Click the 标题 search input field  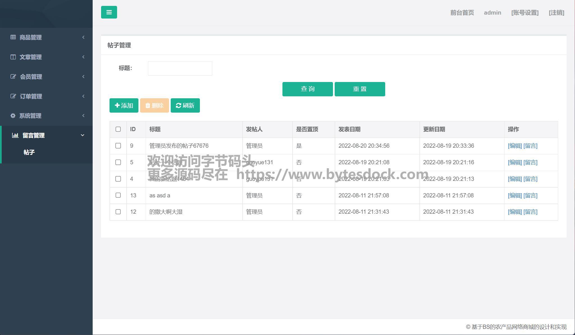pyautogui.click(x=180, y=68)
